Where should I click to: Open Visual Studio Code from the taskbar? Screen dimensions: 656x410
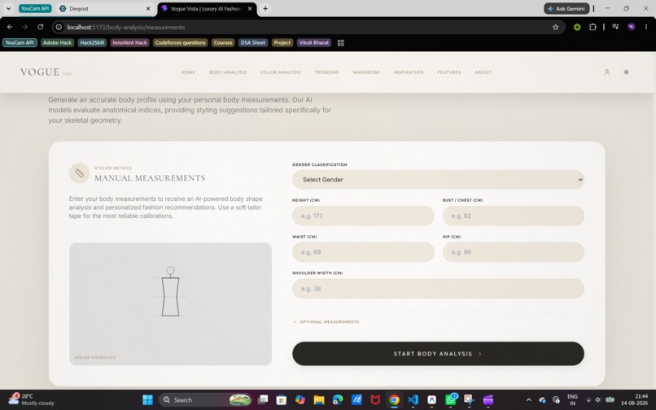(413, 400)
